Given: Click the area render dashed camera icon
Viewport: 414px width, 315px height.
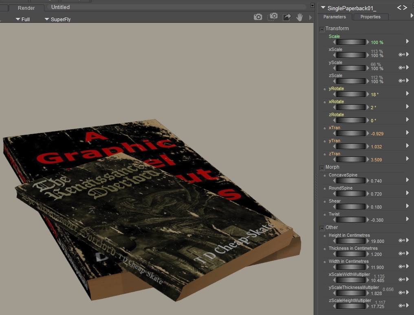Looking at the screenshot, I should click(273, 17).
